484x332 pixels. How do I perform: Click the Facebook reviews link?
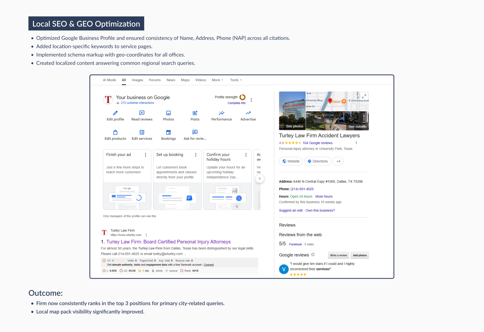tap(295, 244)
